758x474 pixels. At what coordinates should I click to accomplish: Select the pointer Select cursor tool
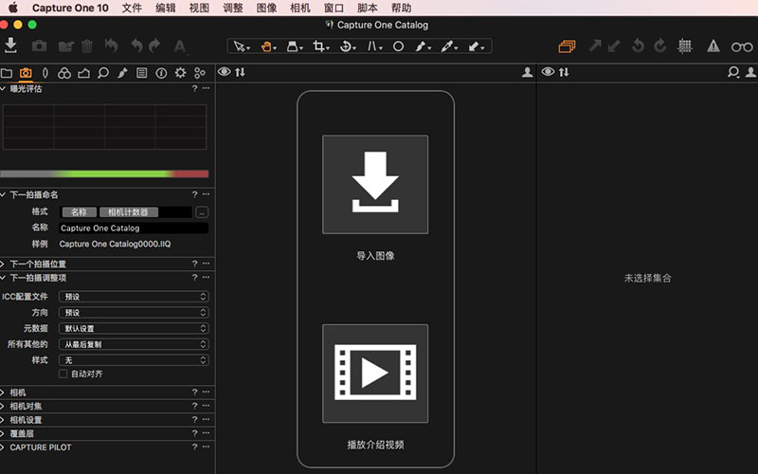tap(240, 46)
